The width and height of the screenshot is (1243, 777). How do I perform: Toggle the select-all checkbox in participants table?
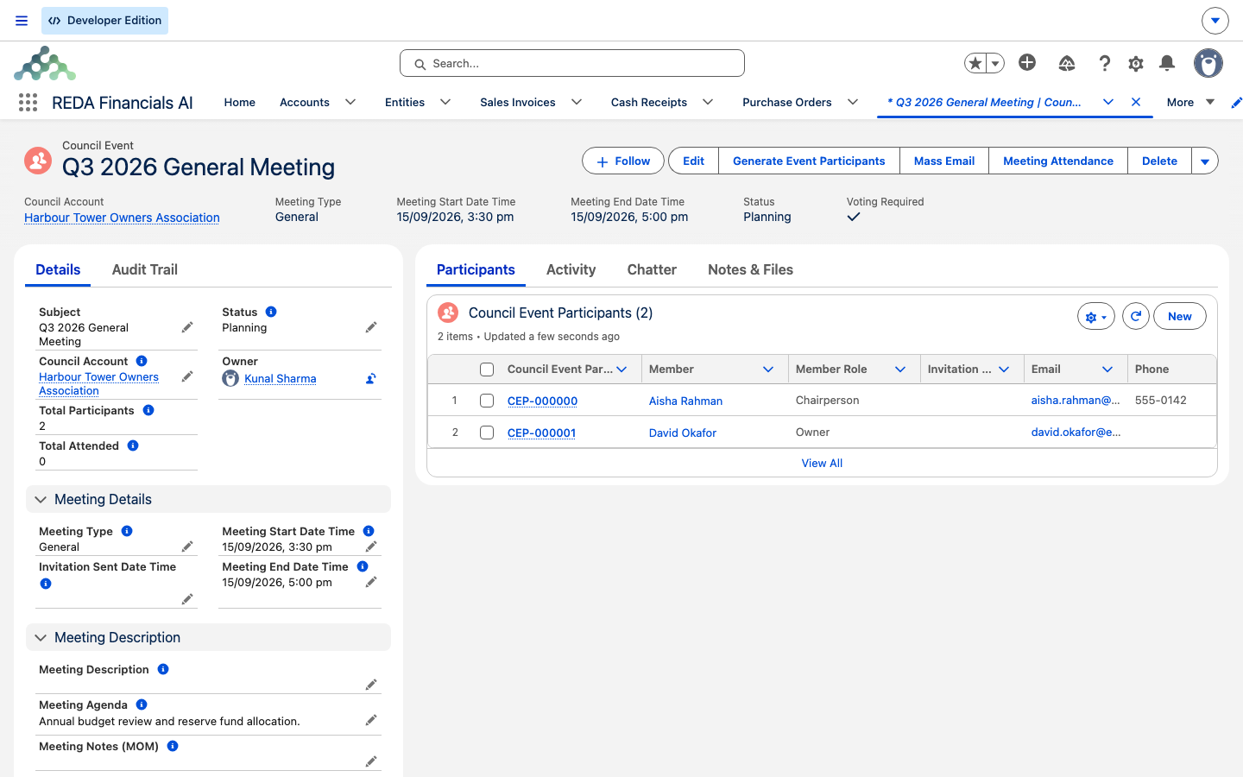(487, 370)
